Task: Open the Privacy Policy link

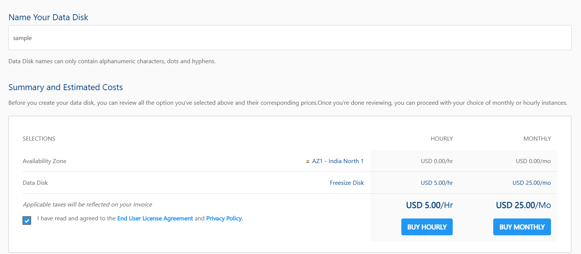Action: [224, 218]
